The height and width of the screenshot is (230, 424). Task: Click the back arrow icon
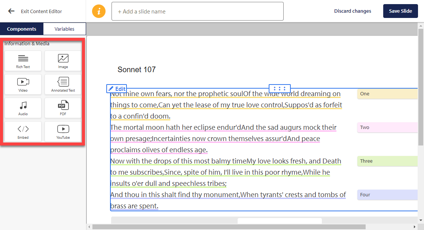click(x=11, y=11)
